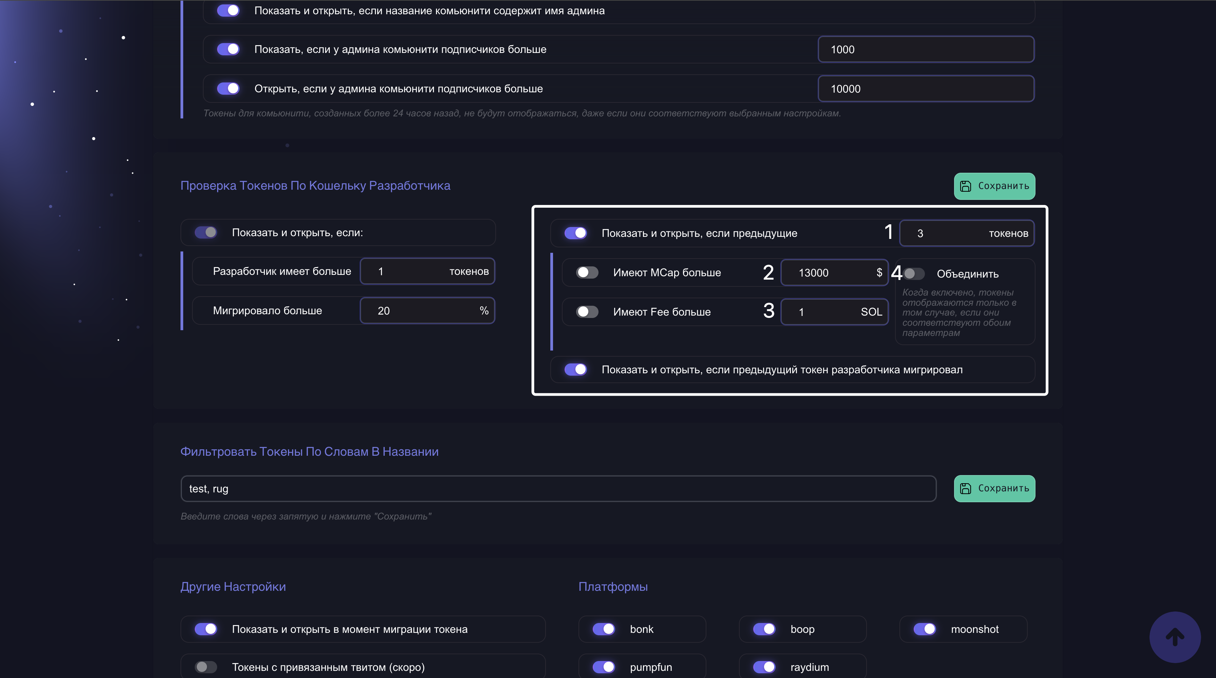Disable the bonk platform toggle
This screenshot has height=678, width=1216.
click(x=603, y=629)
